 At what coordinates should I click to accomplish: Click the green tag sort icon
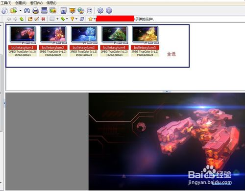pyautogui.click(x=63, y=19)
